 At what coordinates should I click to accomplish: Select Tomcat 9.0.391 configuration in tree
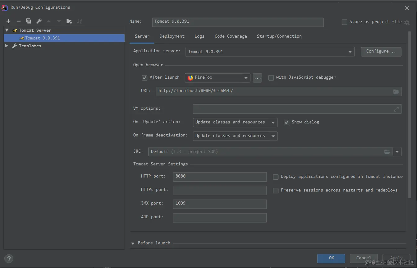64,38
